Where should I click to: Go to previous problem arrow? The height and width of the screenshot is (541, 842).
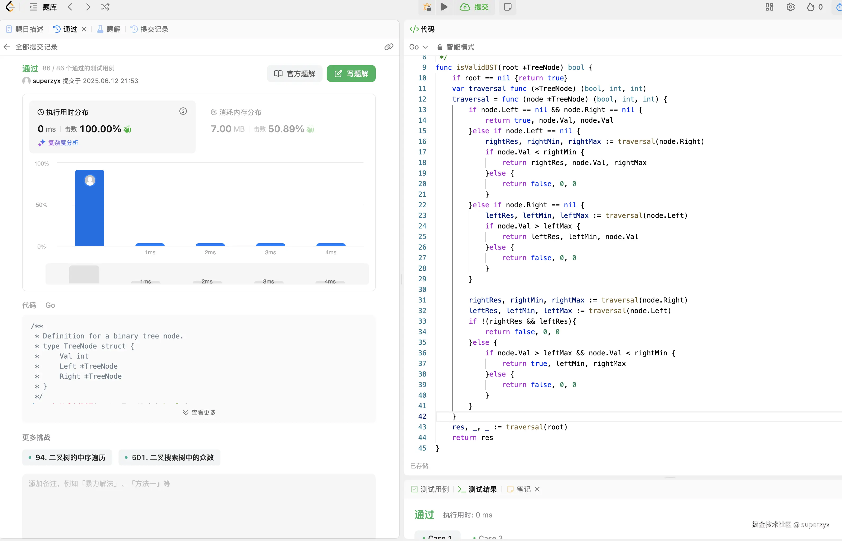[70, 7]
